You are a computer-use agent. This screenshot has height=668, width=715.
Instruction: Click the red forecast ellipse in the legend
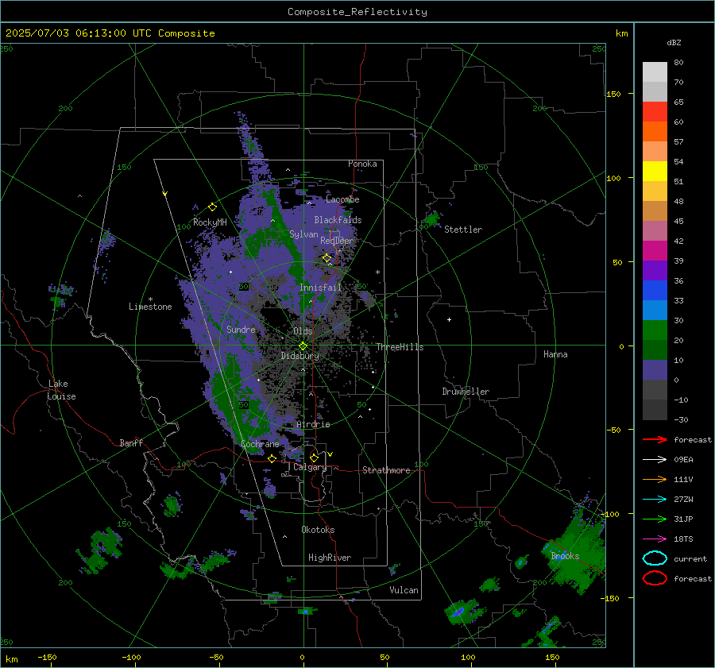(655, 578)
